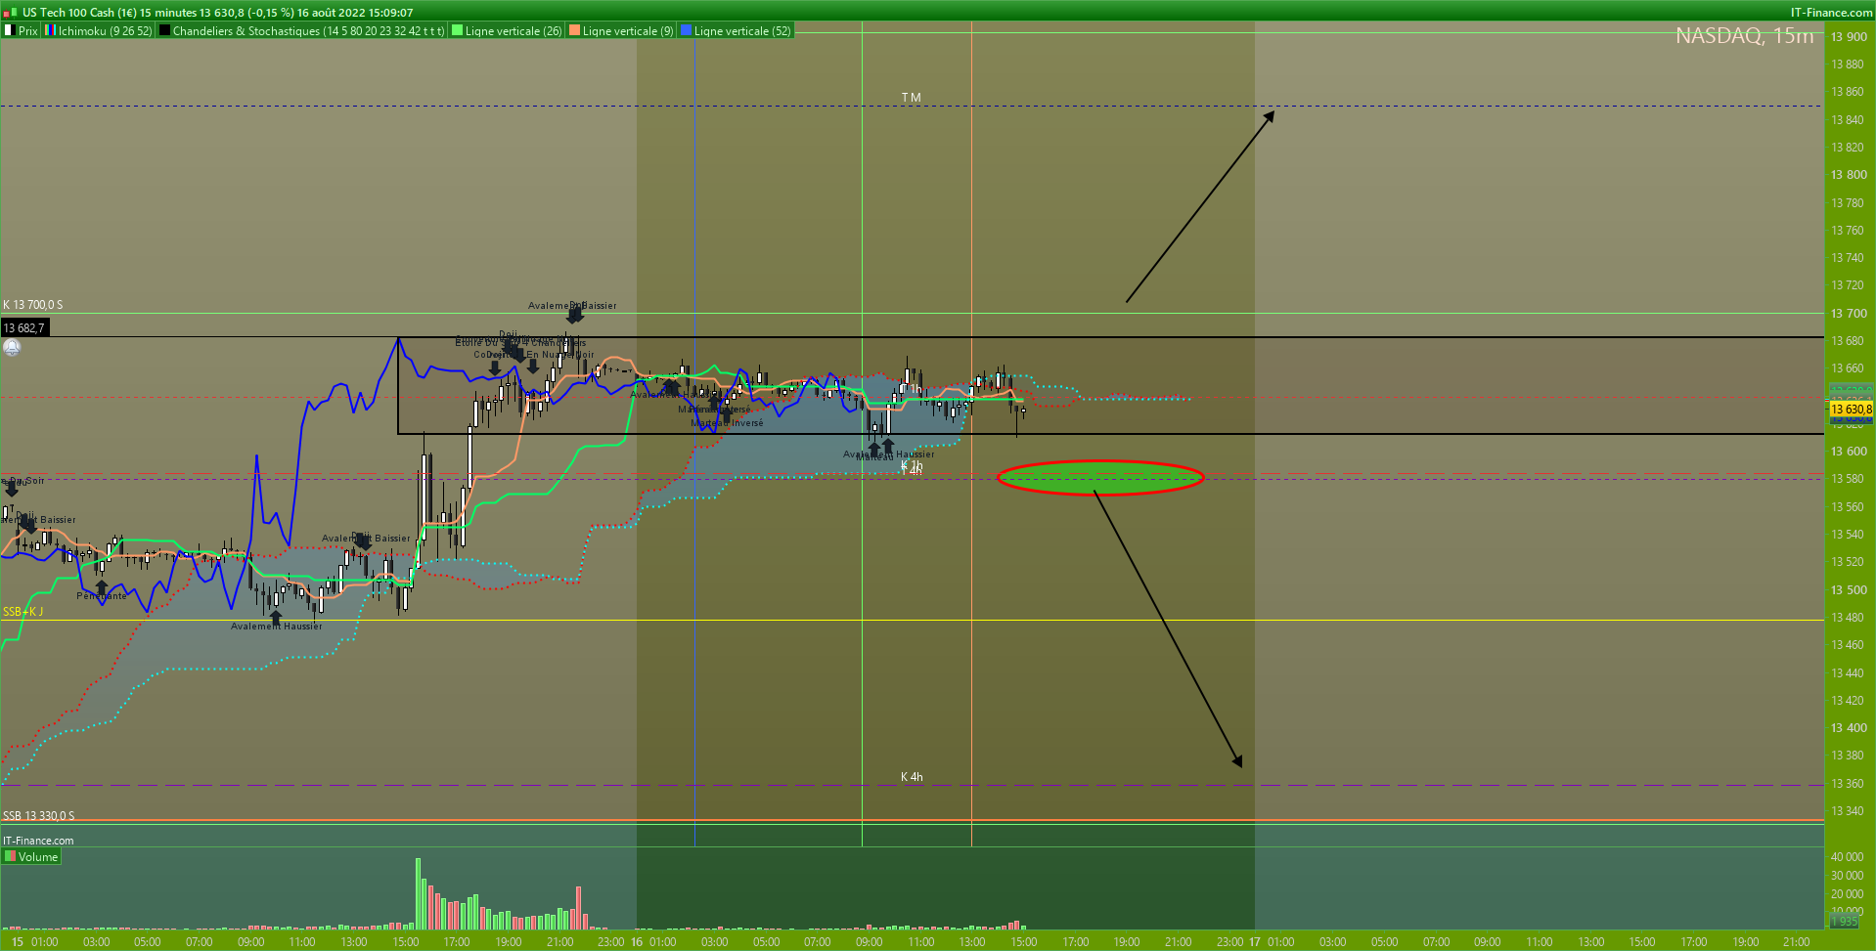The height and width of the screenshot is (951, 1876).
Task: Click the down arrow under Avalement Baissier at top
Action: pyautogui.click(x=575, y=316)
